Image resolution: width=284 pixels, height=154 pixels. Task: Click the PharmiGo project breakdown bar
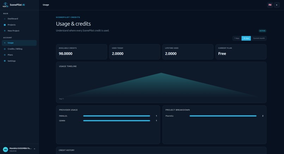(x=223, y=116)
